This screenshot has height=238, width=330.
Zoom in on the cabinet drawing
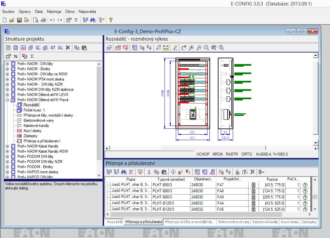click(x=191, y=48)
